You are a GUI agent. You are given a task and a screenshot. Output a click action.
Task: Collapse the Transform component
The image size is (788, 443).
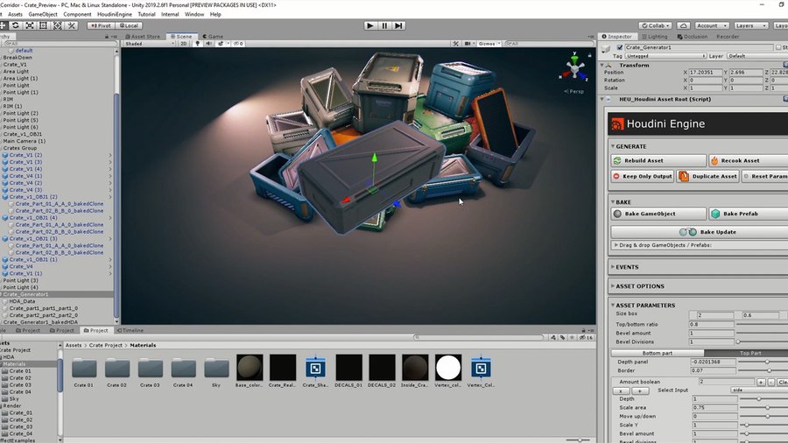click(602, 66)
